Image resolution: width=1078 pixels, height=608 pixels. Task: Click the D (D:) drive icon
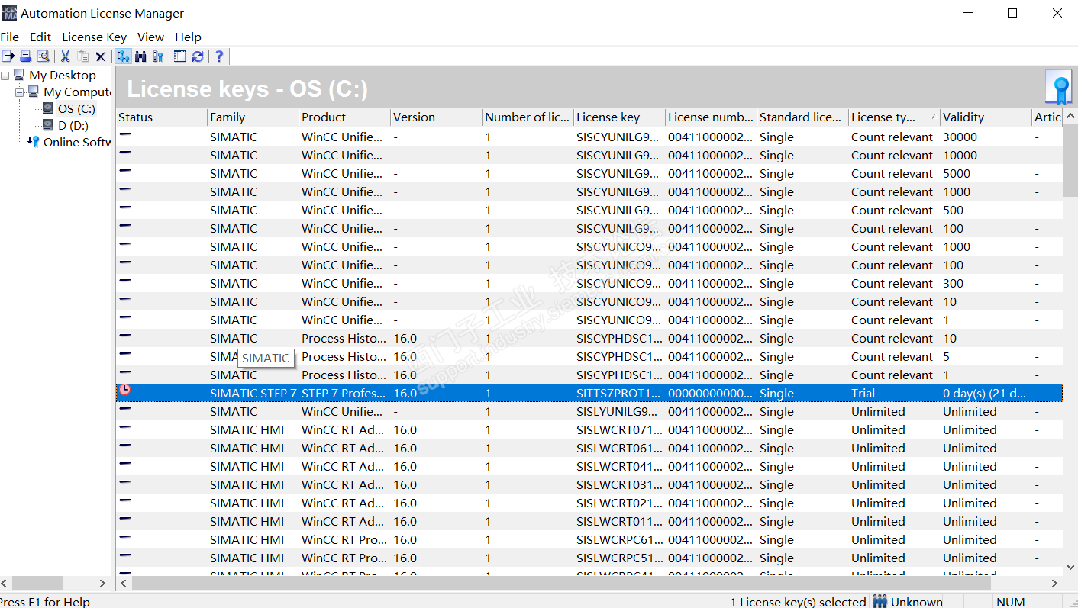tap(48, 125)
